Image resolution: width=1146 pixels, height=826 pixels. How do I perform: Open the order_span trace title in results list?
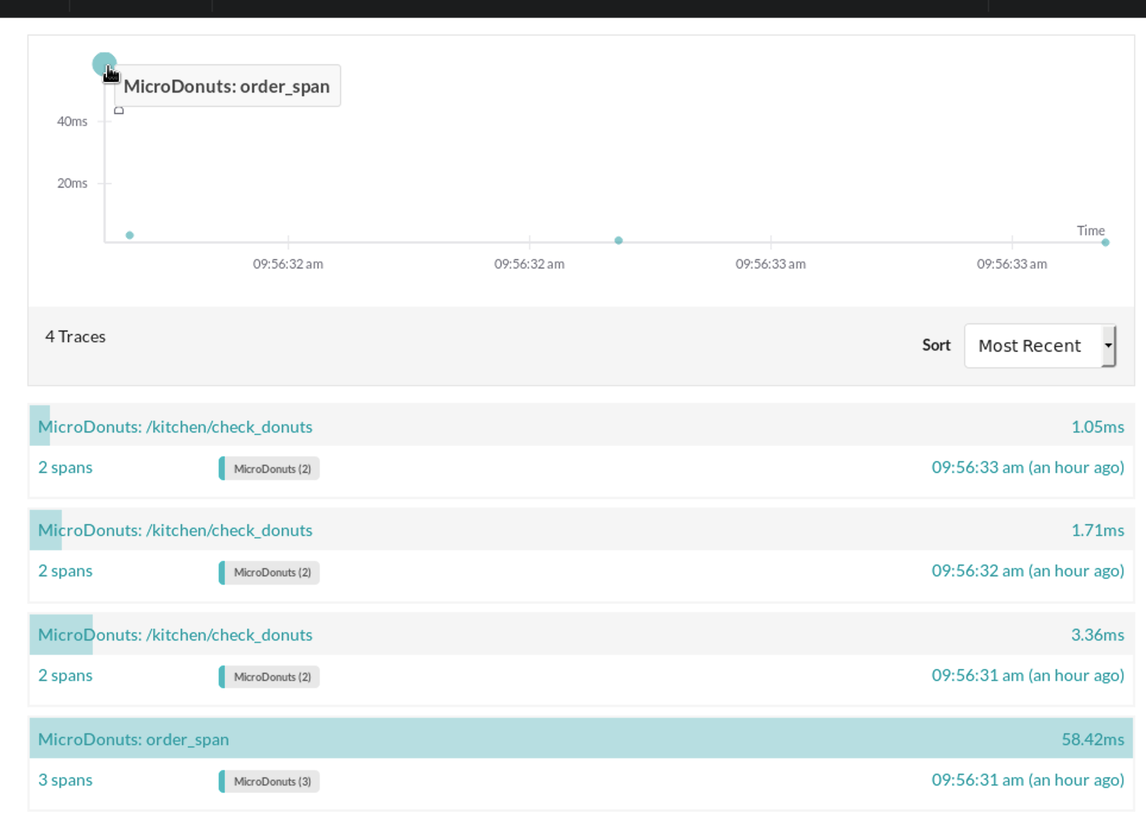click(134, 739)
